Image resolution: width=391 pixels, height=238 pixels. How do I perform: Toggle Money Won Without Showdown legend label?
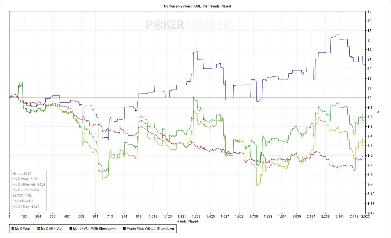150,229
